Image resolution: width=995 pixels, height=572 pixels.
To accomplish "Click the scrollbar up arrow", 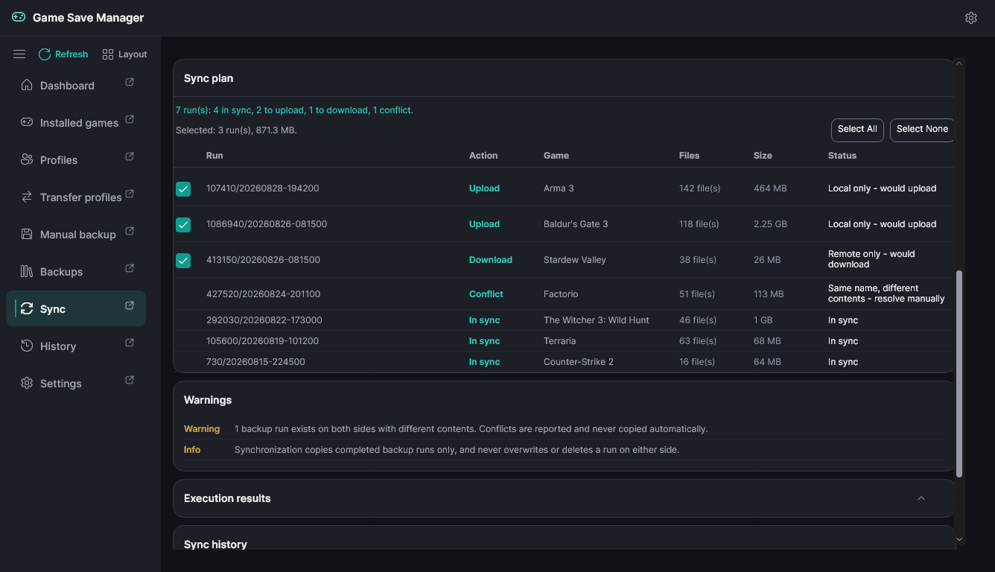I will [959, 64].
